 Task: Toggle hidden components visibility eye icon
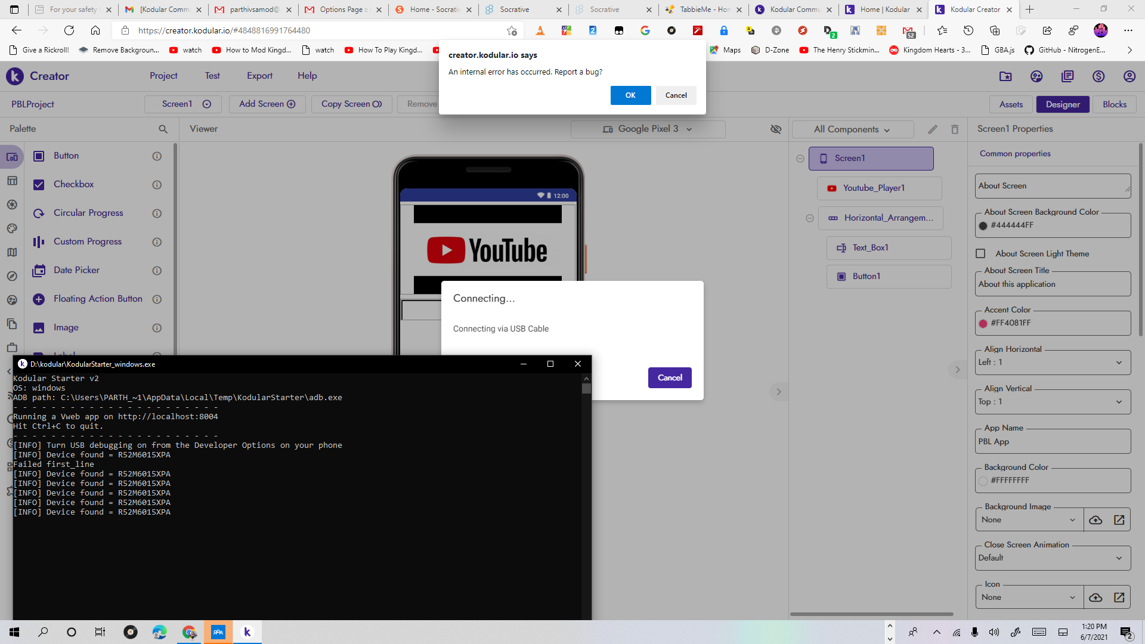pyautogui.click(x=776, y=129)
